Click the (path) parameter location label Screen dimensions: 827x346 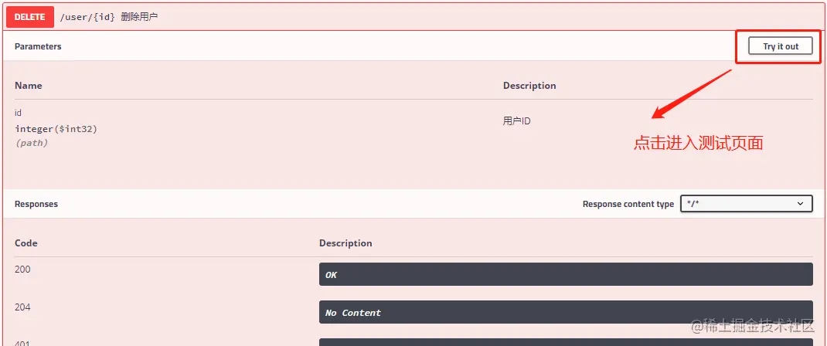(x=32, y=143)
